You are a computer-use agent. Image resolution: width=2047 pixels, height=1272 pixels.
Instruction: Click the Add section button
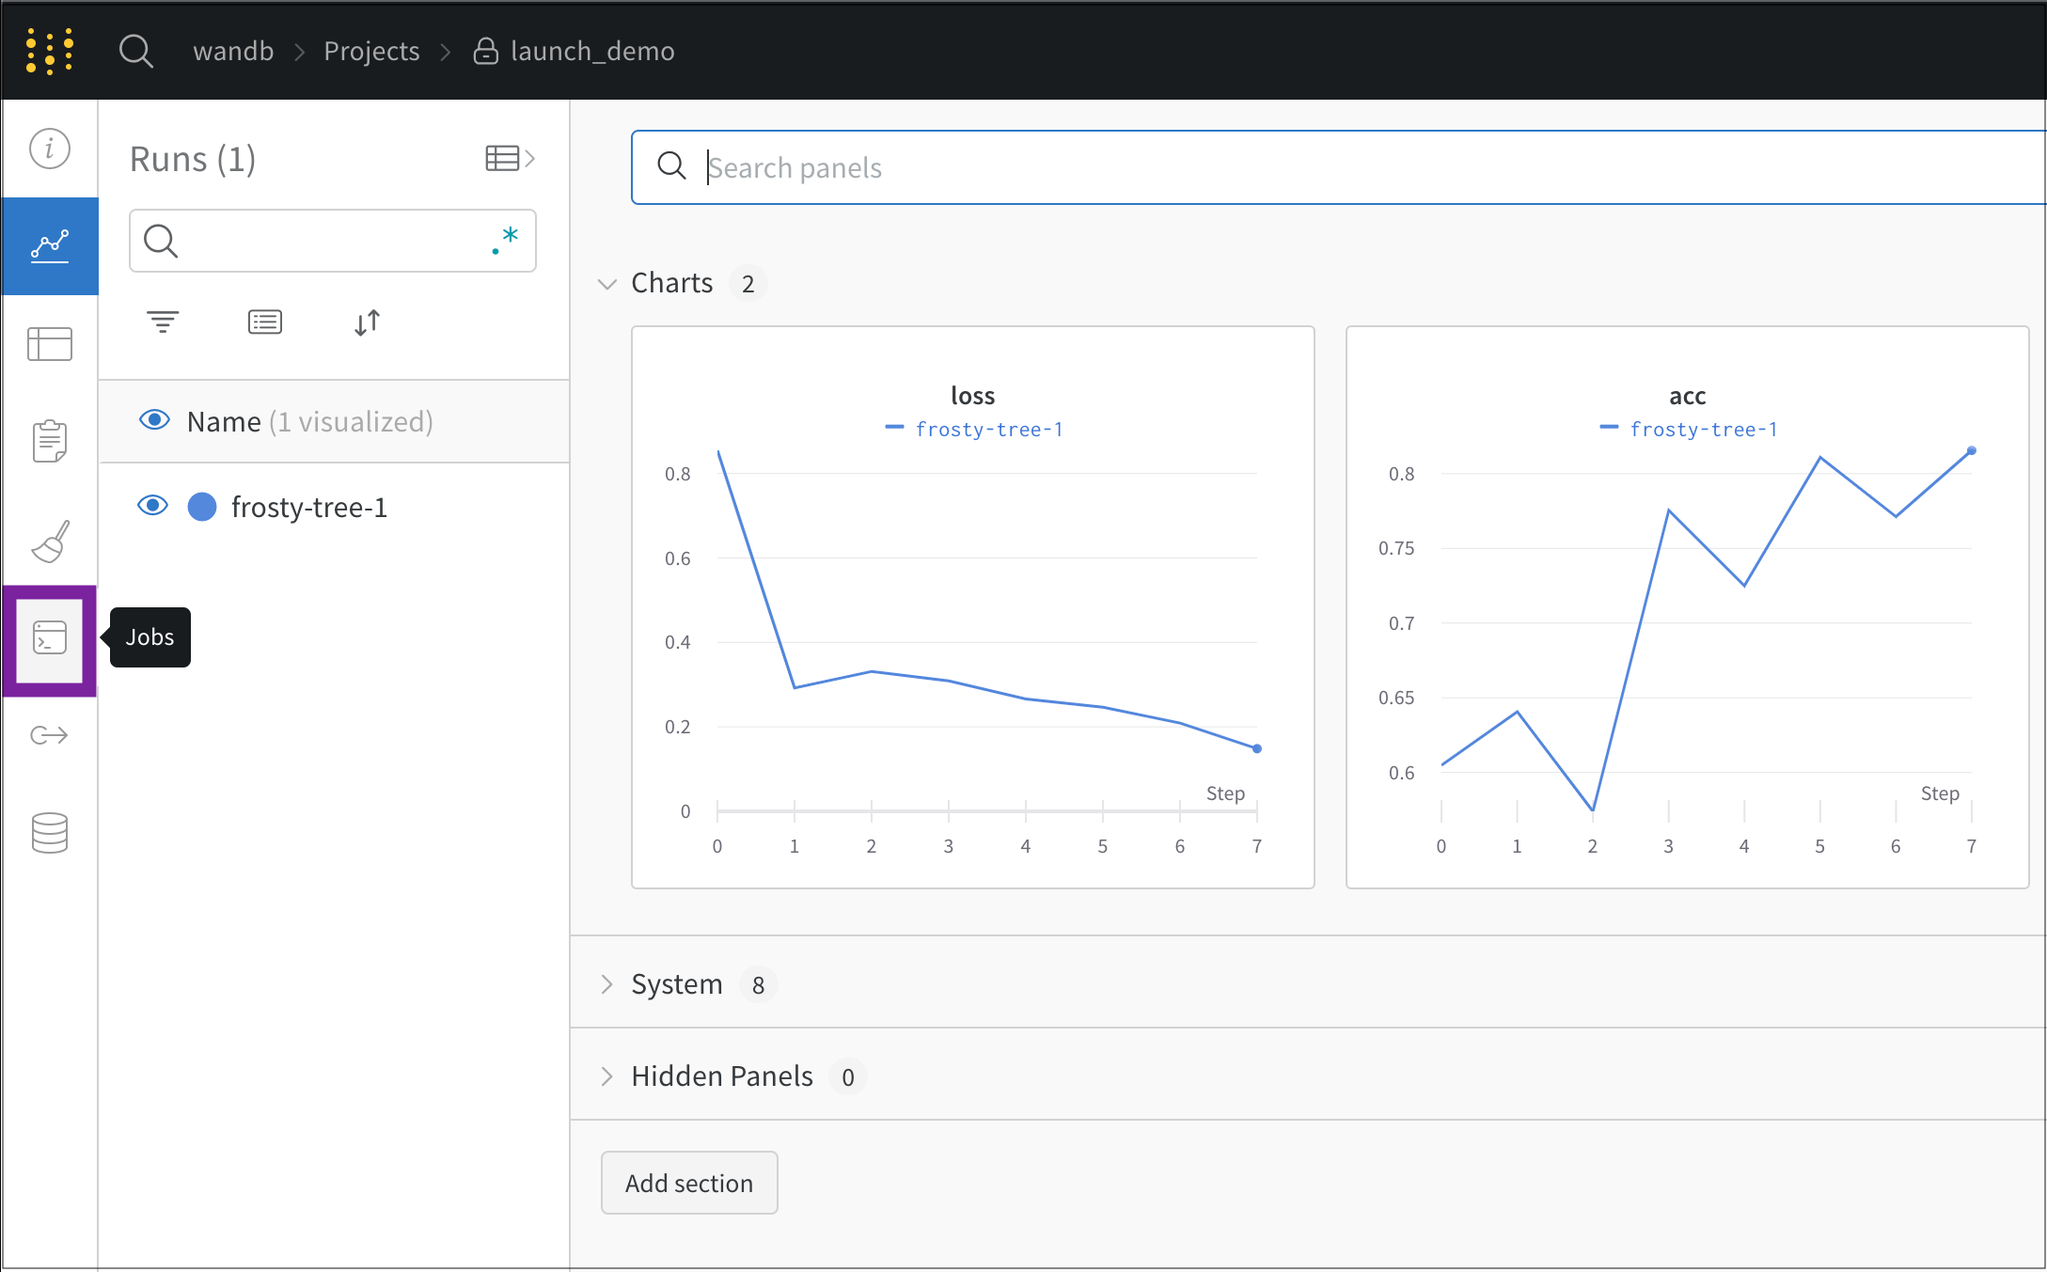tap(688, 1183)
